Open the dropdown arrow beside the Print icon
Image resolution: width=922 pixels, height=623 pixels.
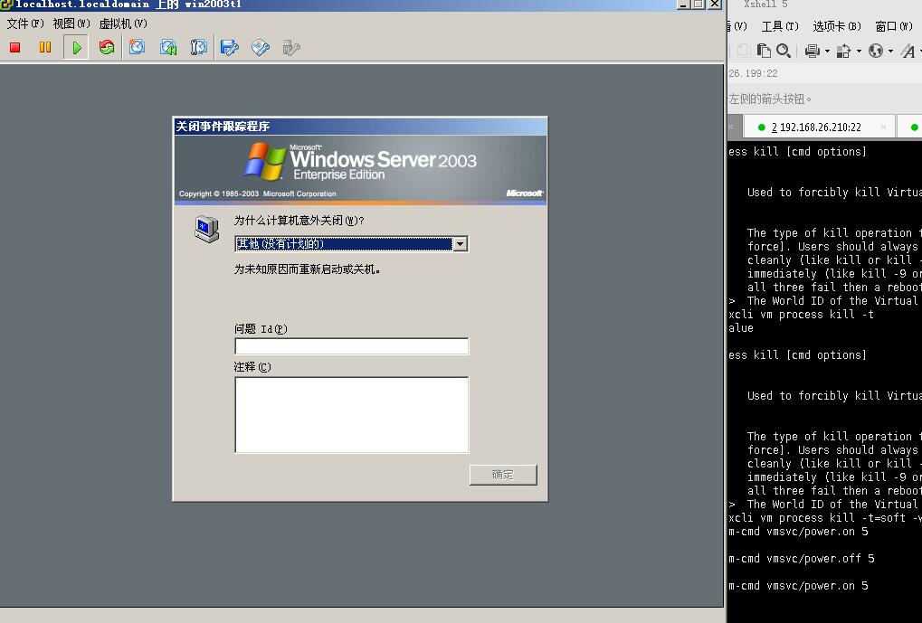827,52
